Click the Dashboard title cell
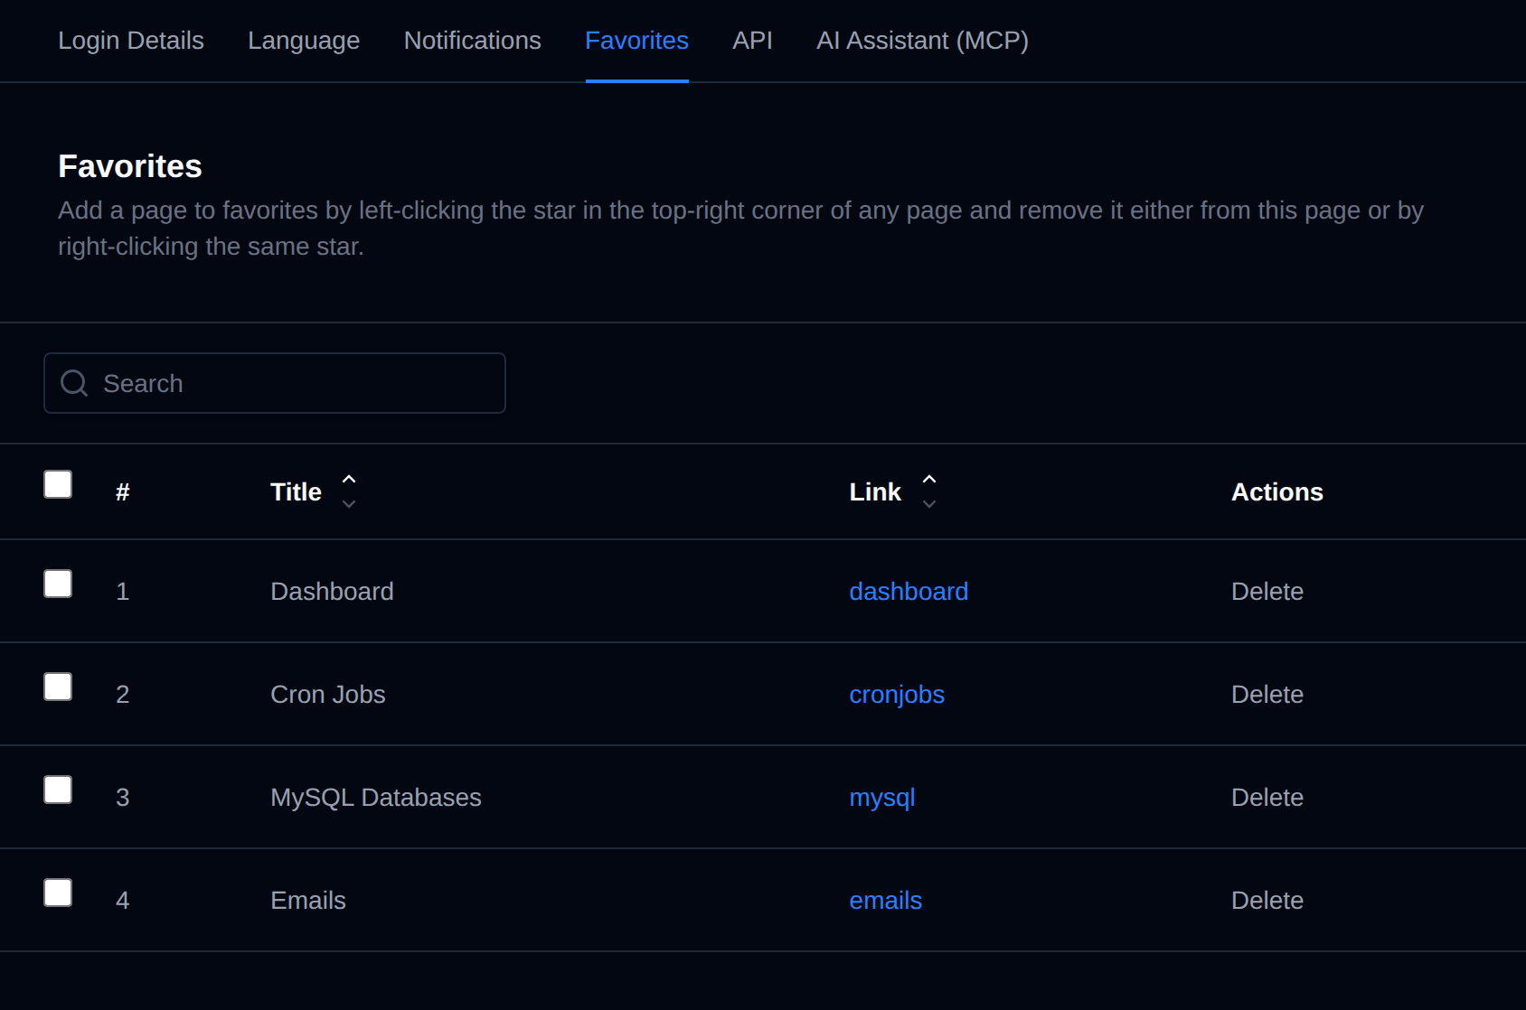The width and height of the screenshot is (1526, 1010). point(332,592)
